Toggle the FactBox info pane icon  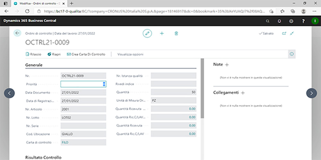pyautogui.click(x=291, y=54)
